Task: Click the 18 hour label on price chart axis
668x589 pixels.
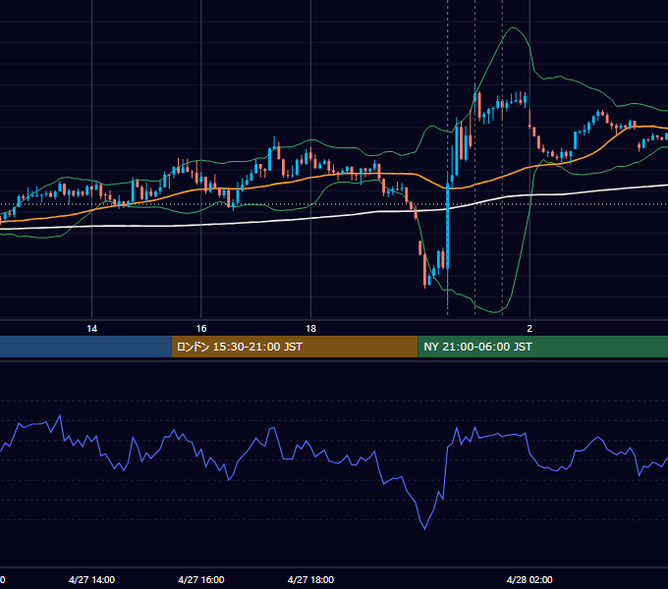Action: (x=311, y=329)
